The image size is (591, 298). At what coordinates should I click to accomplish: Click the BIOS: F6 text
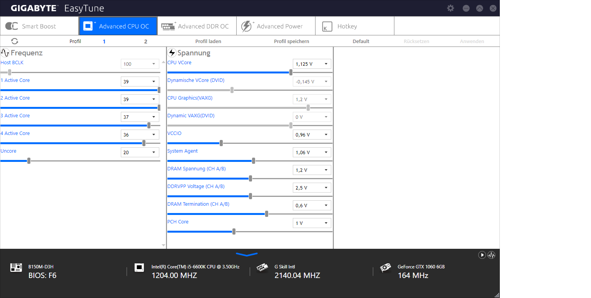[x=42, y=275]
